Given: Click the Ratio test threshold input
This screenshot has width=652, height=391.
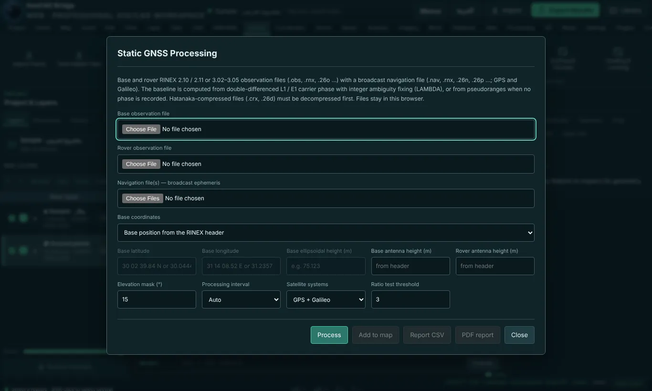Looking at the screenshot, I should pos(410,299).
